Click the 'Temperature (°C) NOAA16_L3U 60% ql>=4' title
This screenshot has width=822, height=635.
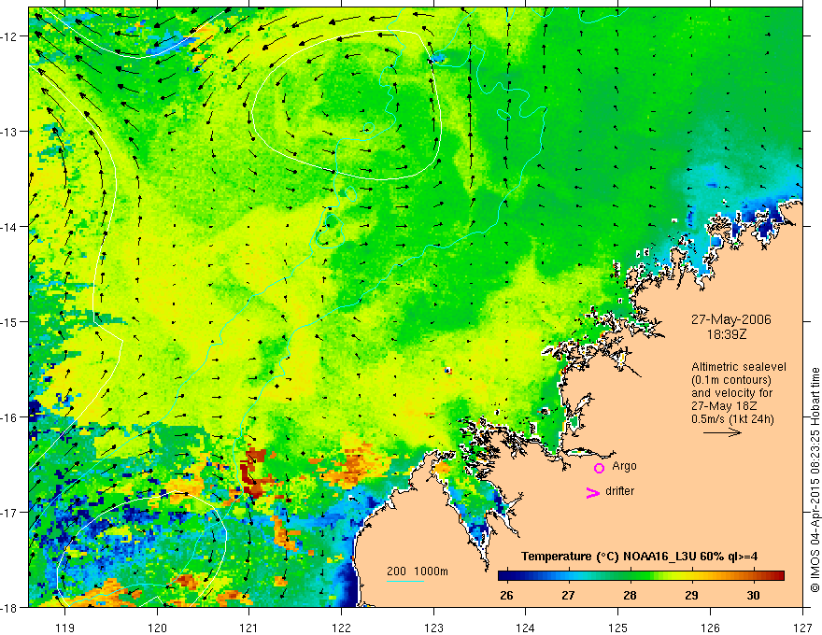click(x=639, y=557)
